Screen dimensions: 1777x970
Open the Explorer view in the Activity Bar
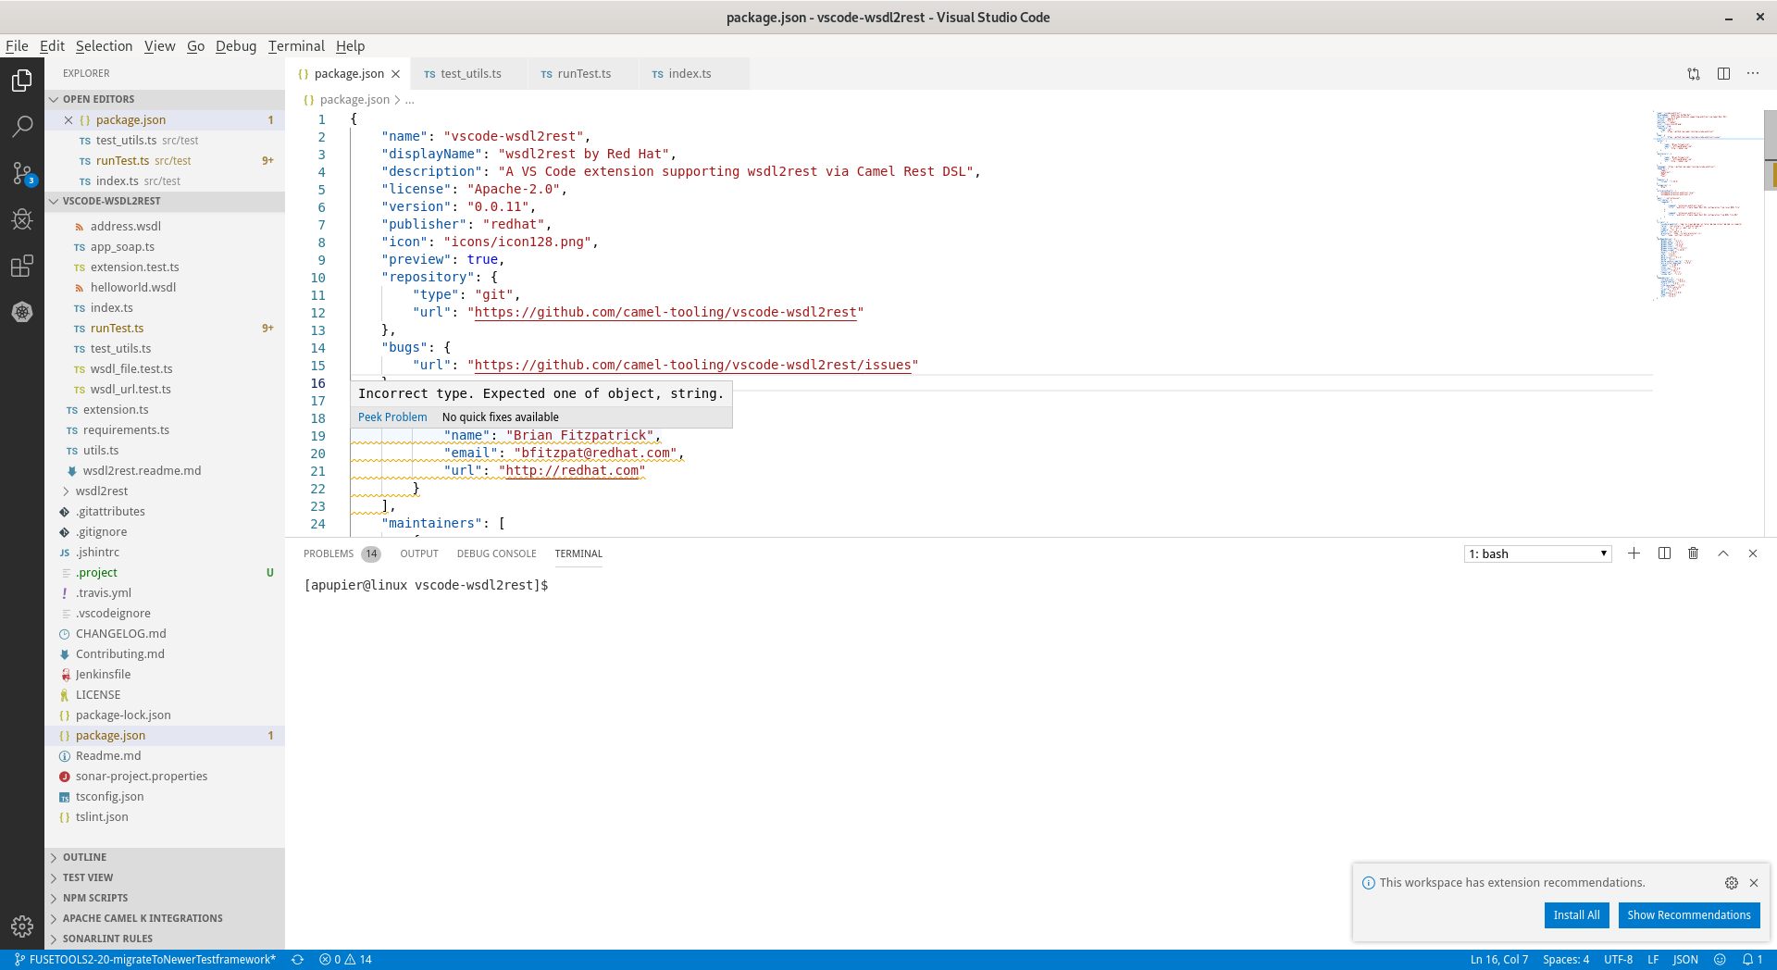pos(22,80)
